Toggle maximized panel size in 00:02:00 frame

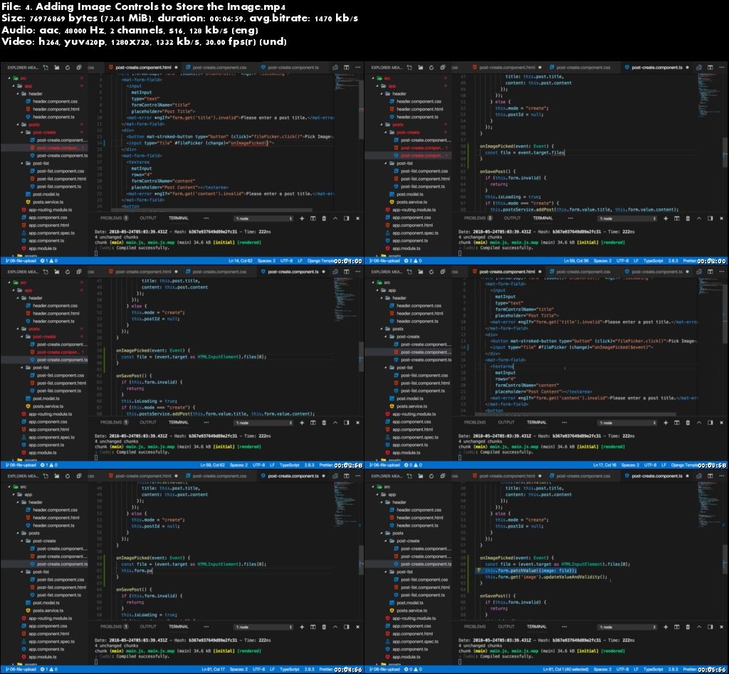pyautogui.click(x=699, y=218)
